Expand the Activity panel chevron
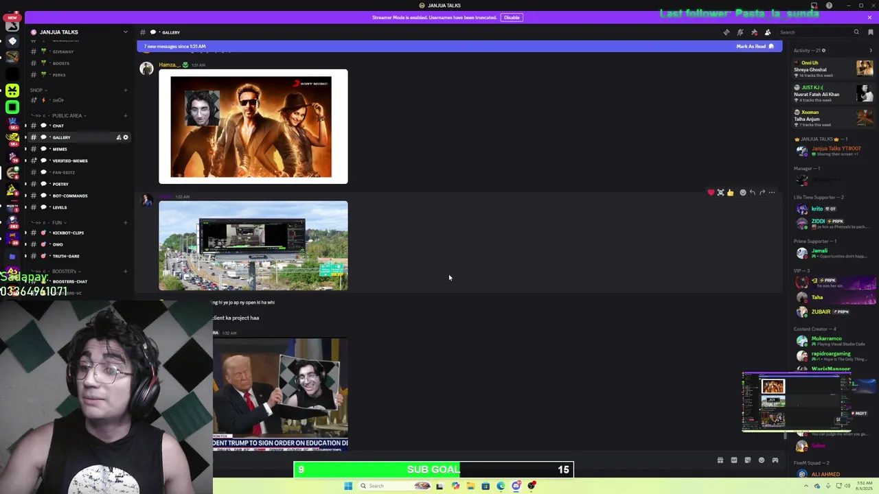 [871, 50]
